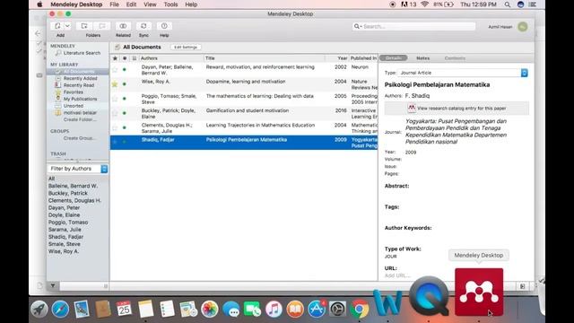The width and height of the screenshot is (574, 323).
Task: Click View research catalog entry for this paper
Action: coord(457,109)
